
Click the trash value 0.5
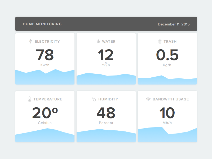tap(167, 55)
